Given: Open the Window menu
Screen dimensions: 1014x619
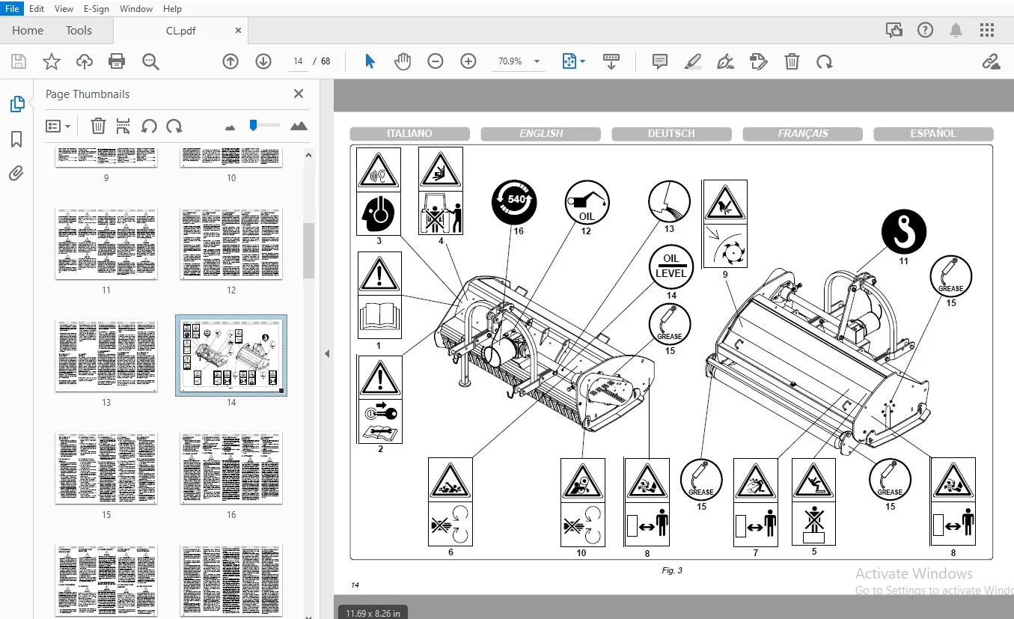Looking at the screenshot, I should point(136,9).
